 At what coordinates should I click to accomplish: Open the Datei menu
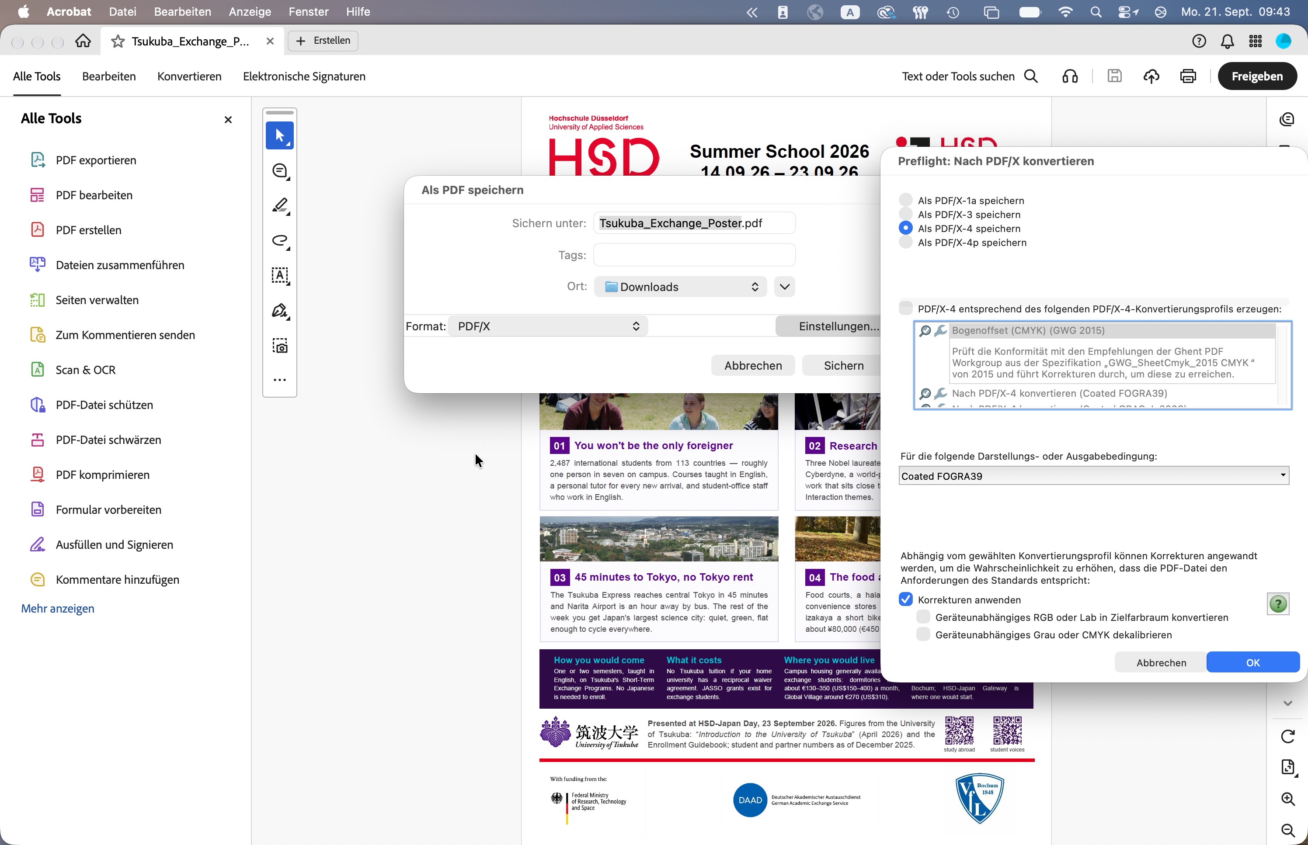pyautogui.click(x=122, y=11)
